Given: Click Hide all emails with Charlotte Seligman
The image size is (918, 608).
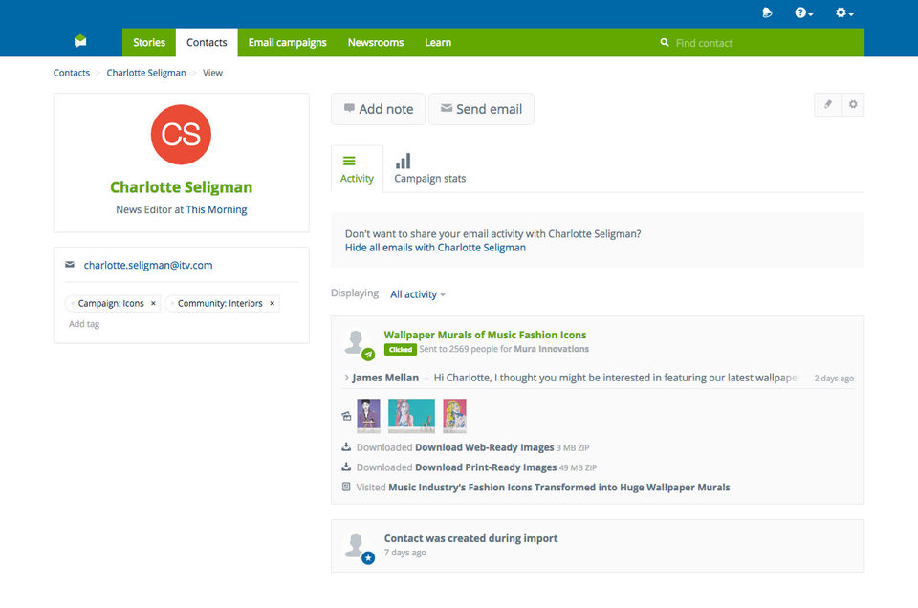Looking at the screenshot, I should coord(435,248).
